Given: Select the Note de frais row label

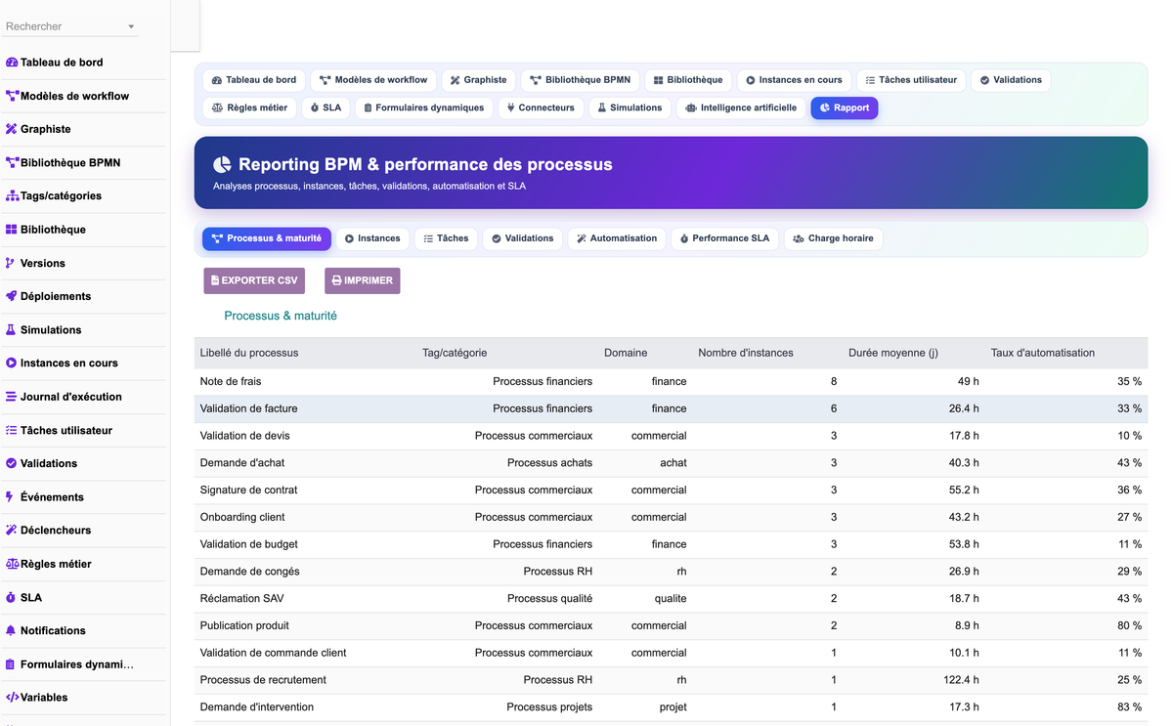Looking at the screenshot, I should tap(231, 381).
